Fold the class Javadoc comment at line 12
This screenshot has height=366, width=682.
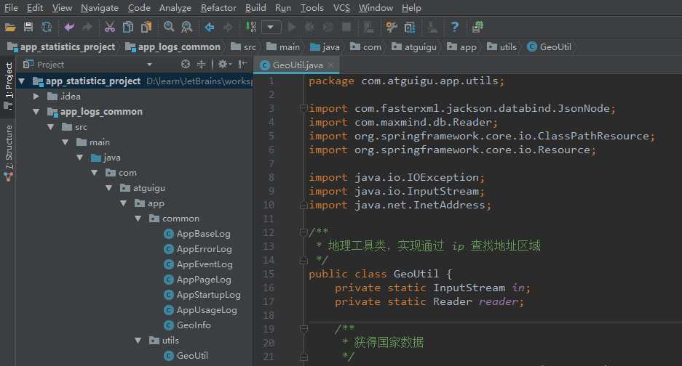pyautogui.click(x=304, y=232)
